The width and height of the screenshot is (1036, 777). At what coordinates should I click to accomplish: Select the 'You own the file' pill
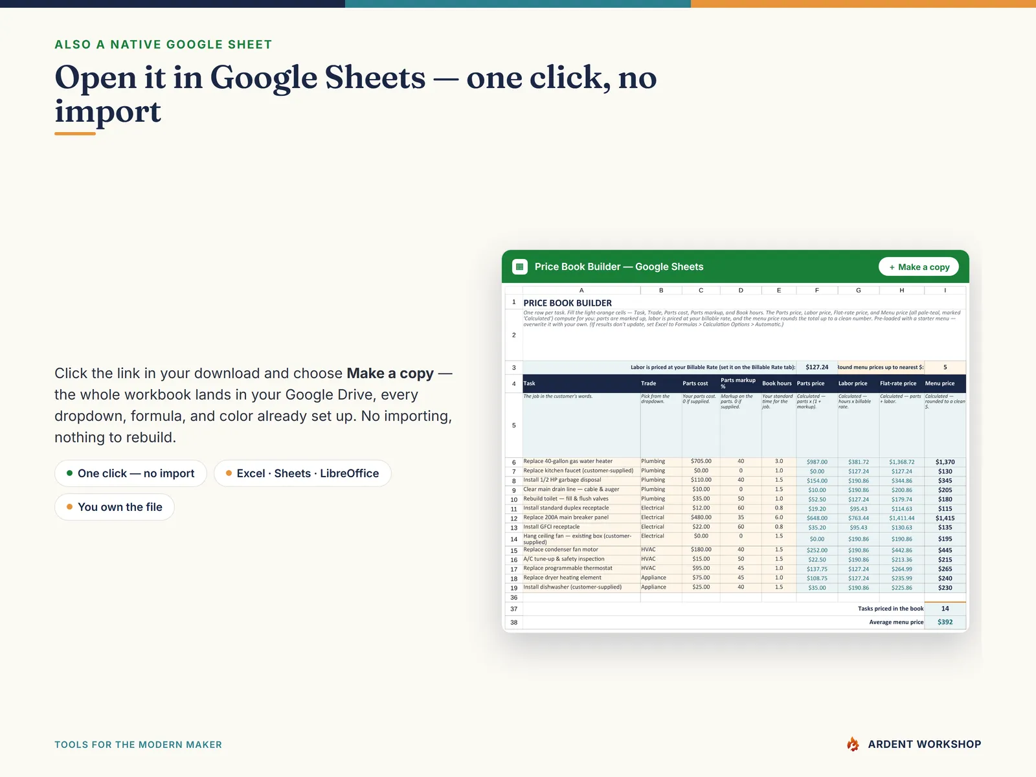click(x=115, y=507)
